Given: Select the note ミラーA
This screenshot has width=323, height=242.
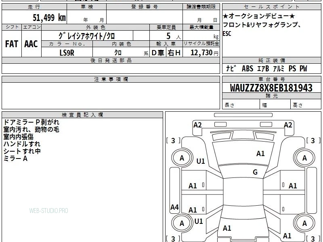Looking at the screenshot, I should [15, 159].
